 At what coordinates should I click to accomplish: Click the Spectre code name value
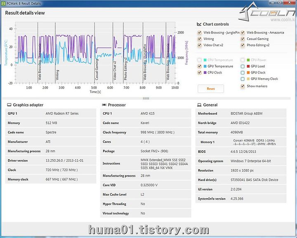[51, 132]
